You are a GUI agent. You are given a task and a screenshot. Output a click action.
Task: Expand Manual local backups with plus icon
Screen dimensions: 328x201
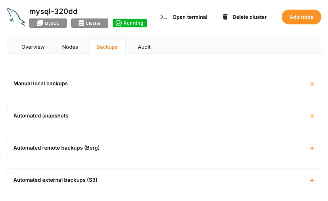(x=312, y=84)
